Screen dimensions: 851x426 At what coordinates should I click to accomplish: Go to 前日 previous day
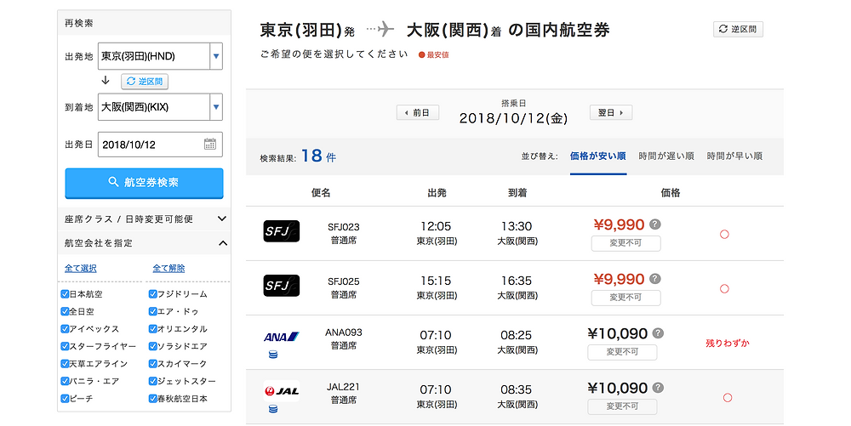tap(418, 113)
